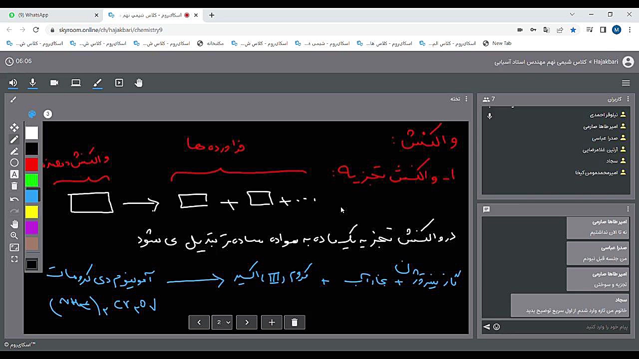This screenshot has width=639, height=359.
Task: Open Chrome three-dot menu
Action: 630,30
